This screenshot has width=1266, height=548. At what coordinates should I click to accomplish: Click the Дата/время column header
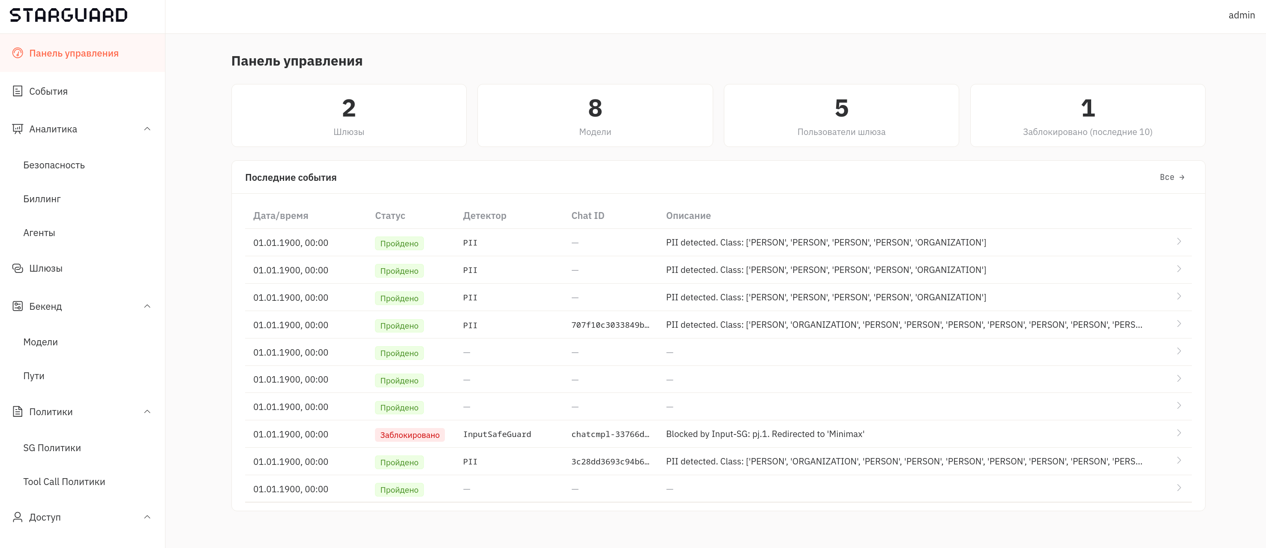[x=281, y=216]
